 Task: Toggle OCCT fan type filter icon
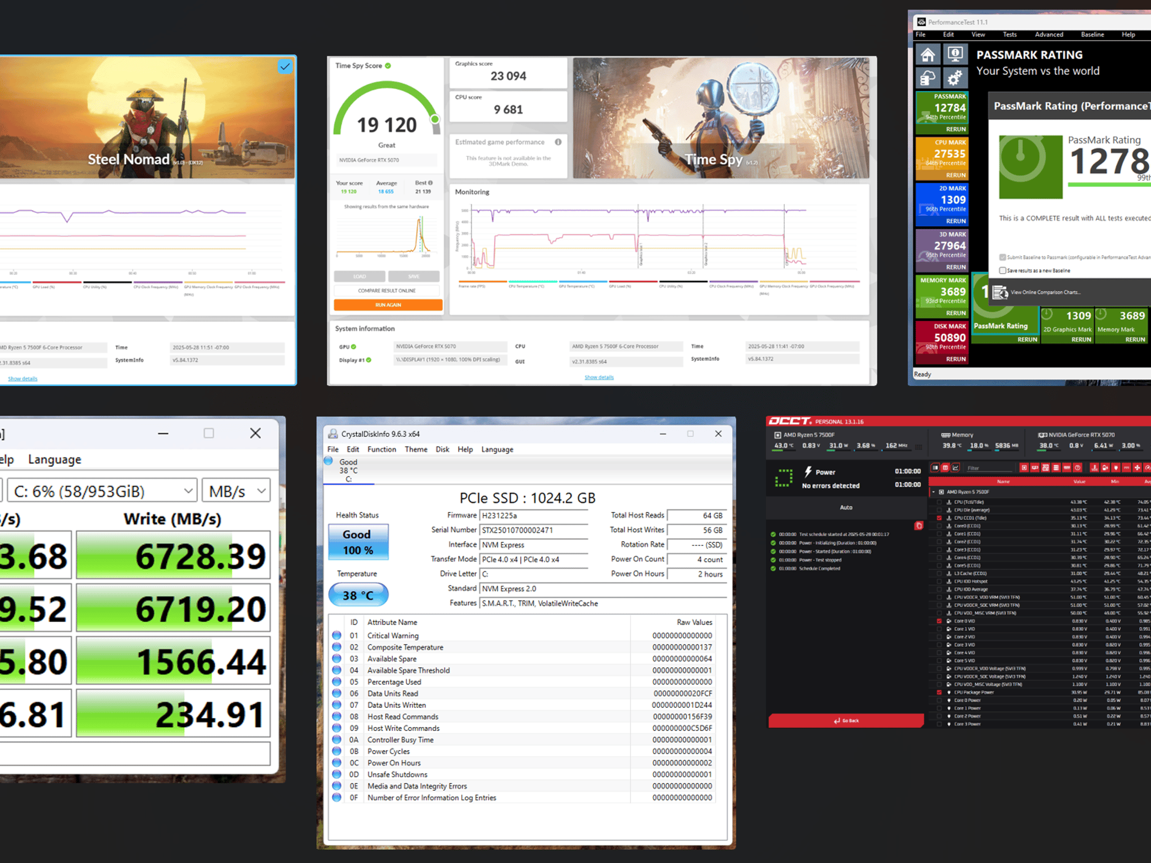[x=1137, y=467]
